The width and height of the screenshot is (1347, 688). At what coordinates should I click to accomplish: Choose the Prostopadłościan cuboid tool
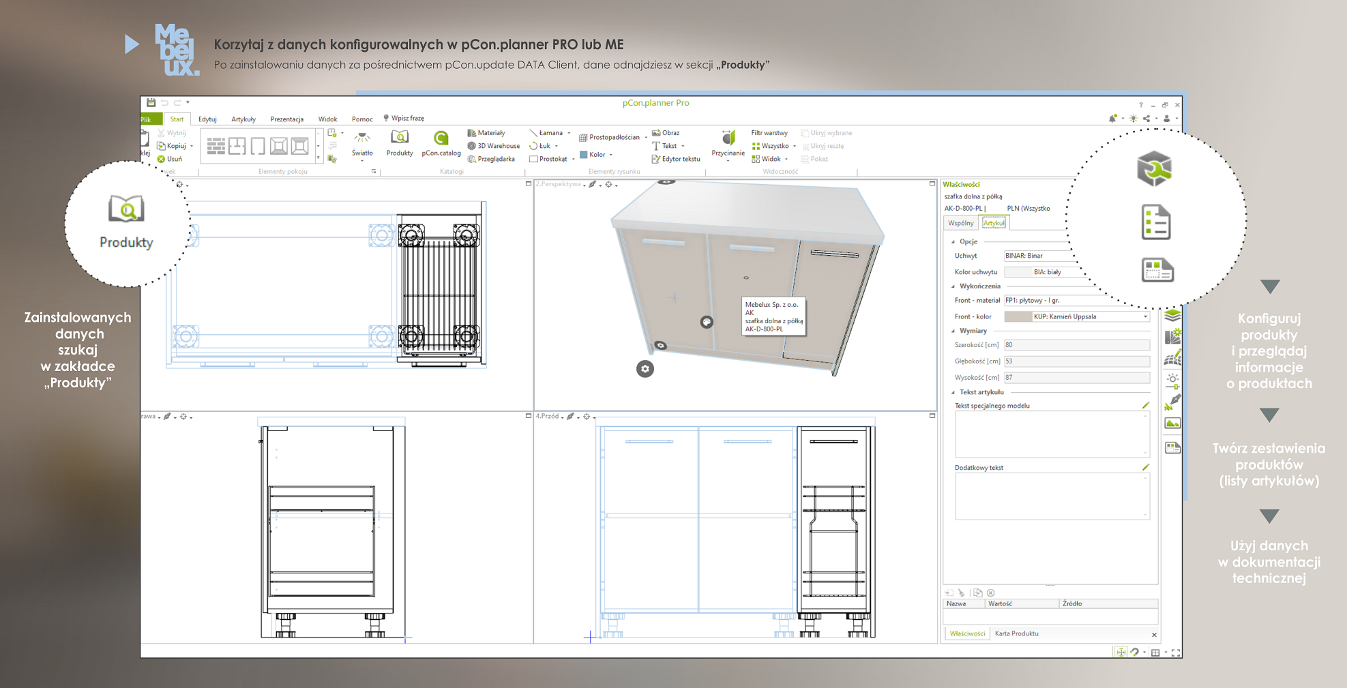[609, 137]
